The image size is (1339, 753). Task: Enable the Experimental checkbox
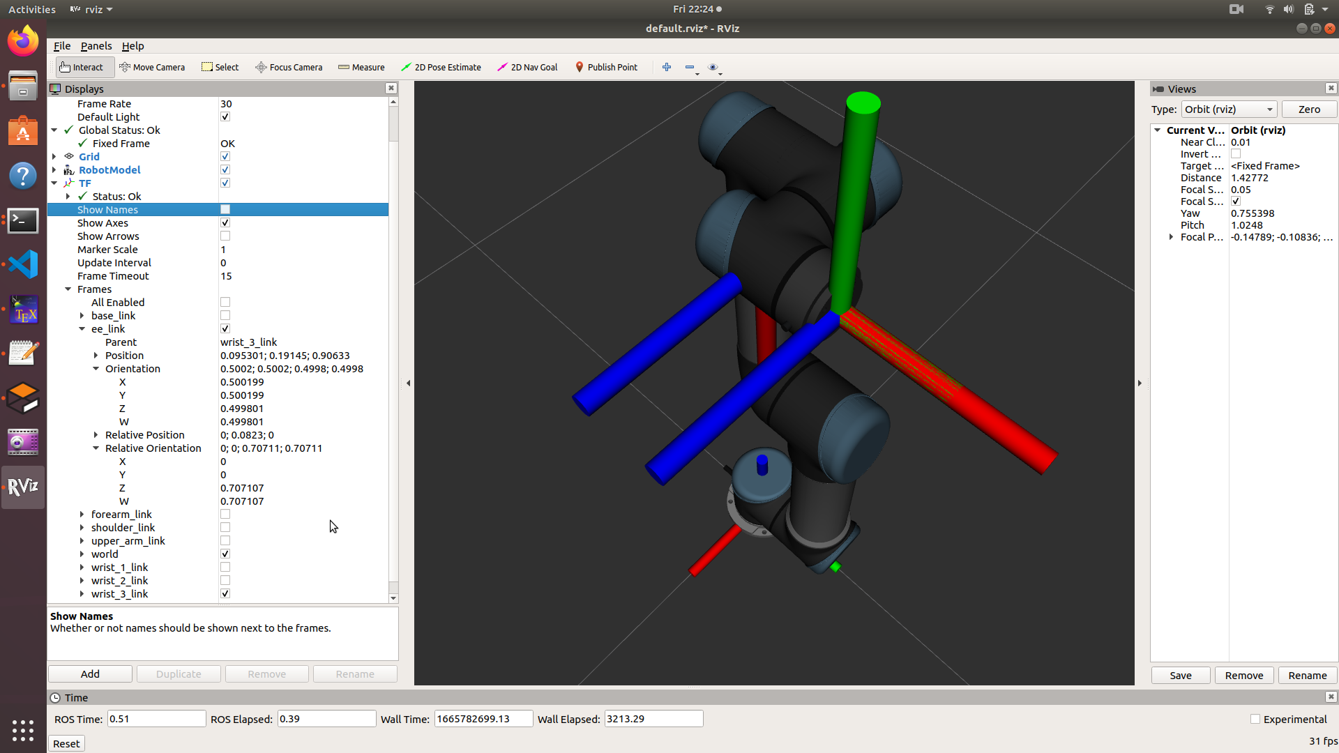[1255, 720]
